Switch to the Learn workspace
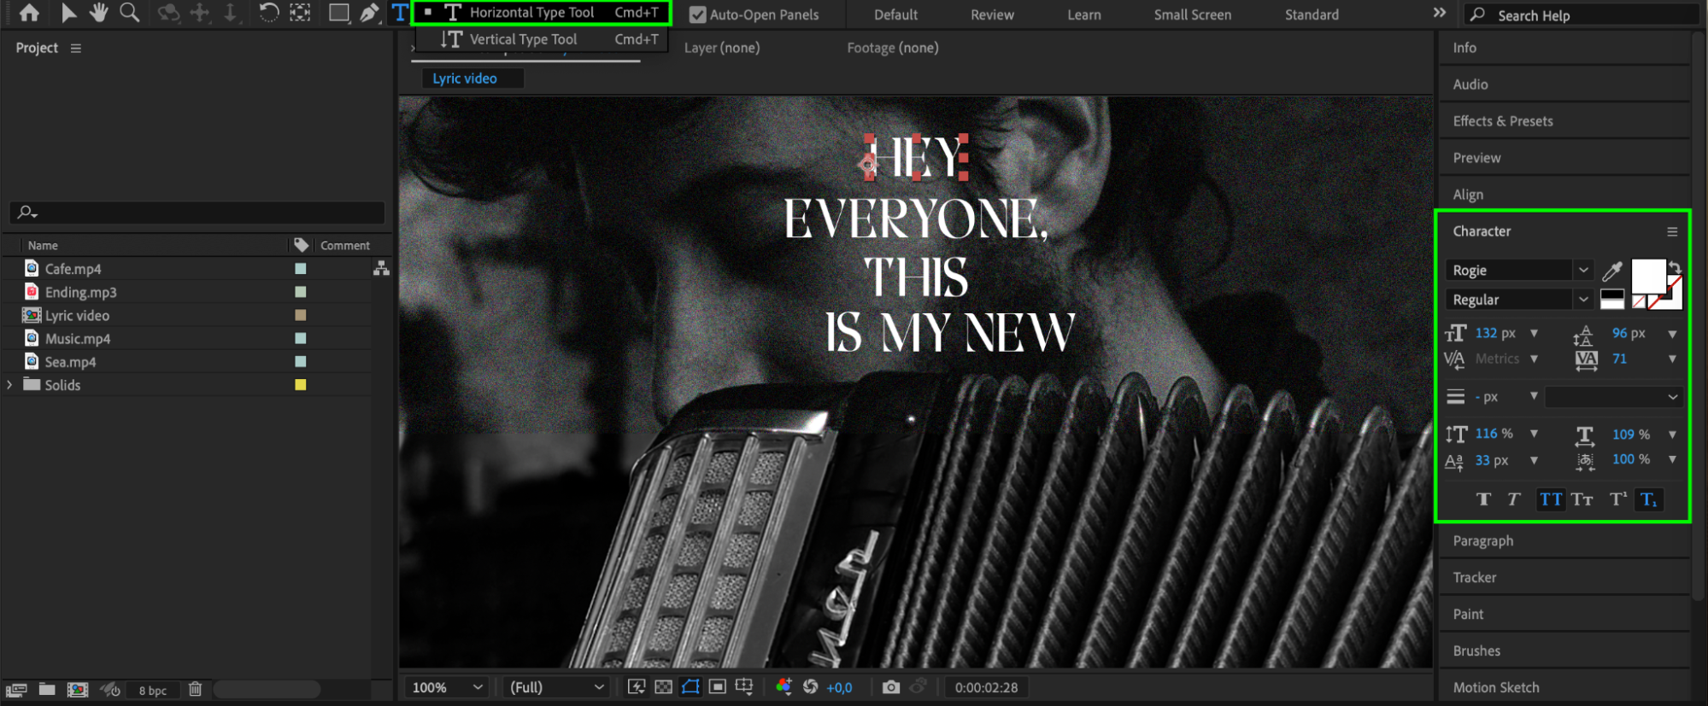This screenshot has height=706, width=1708. pos(1083,15)
